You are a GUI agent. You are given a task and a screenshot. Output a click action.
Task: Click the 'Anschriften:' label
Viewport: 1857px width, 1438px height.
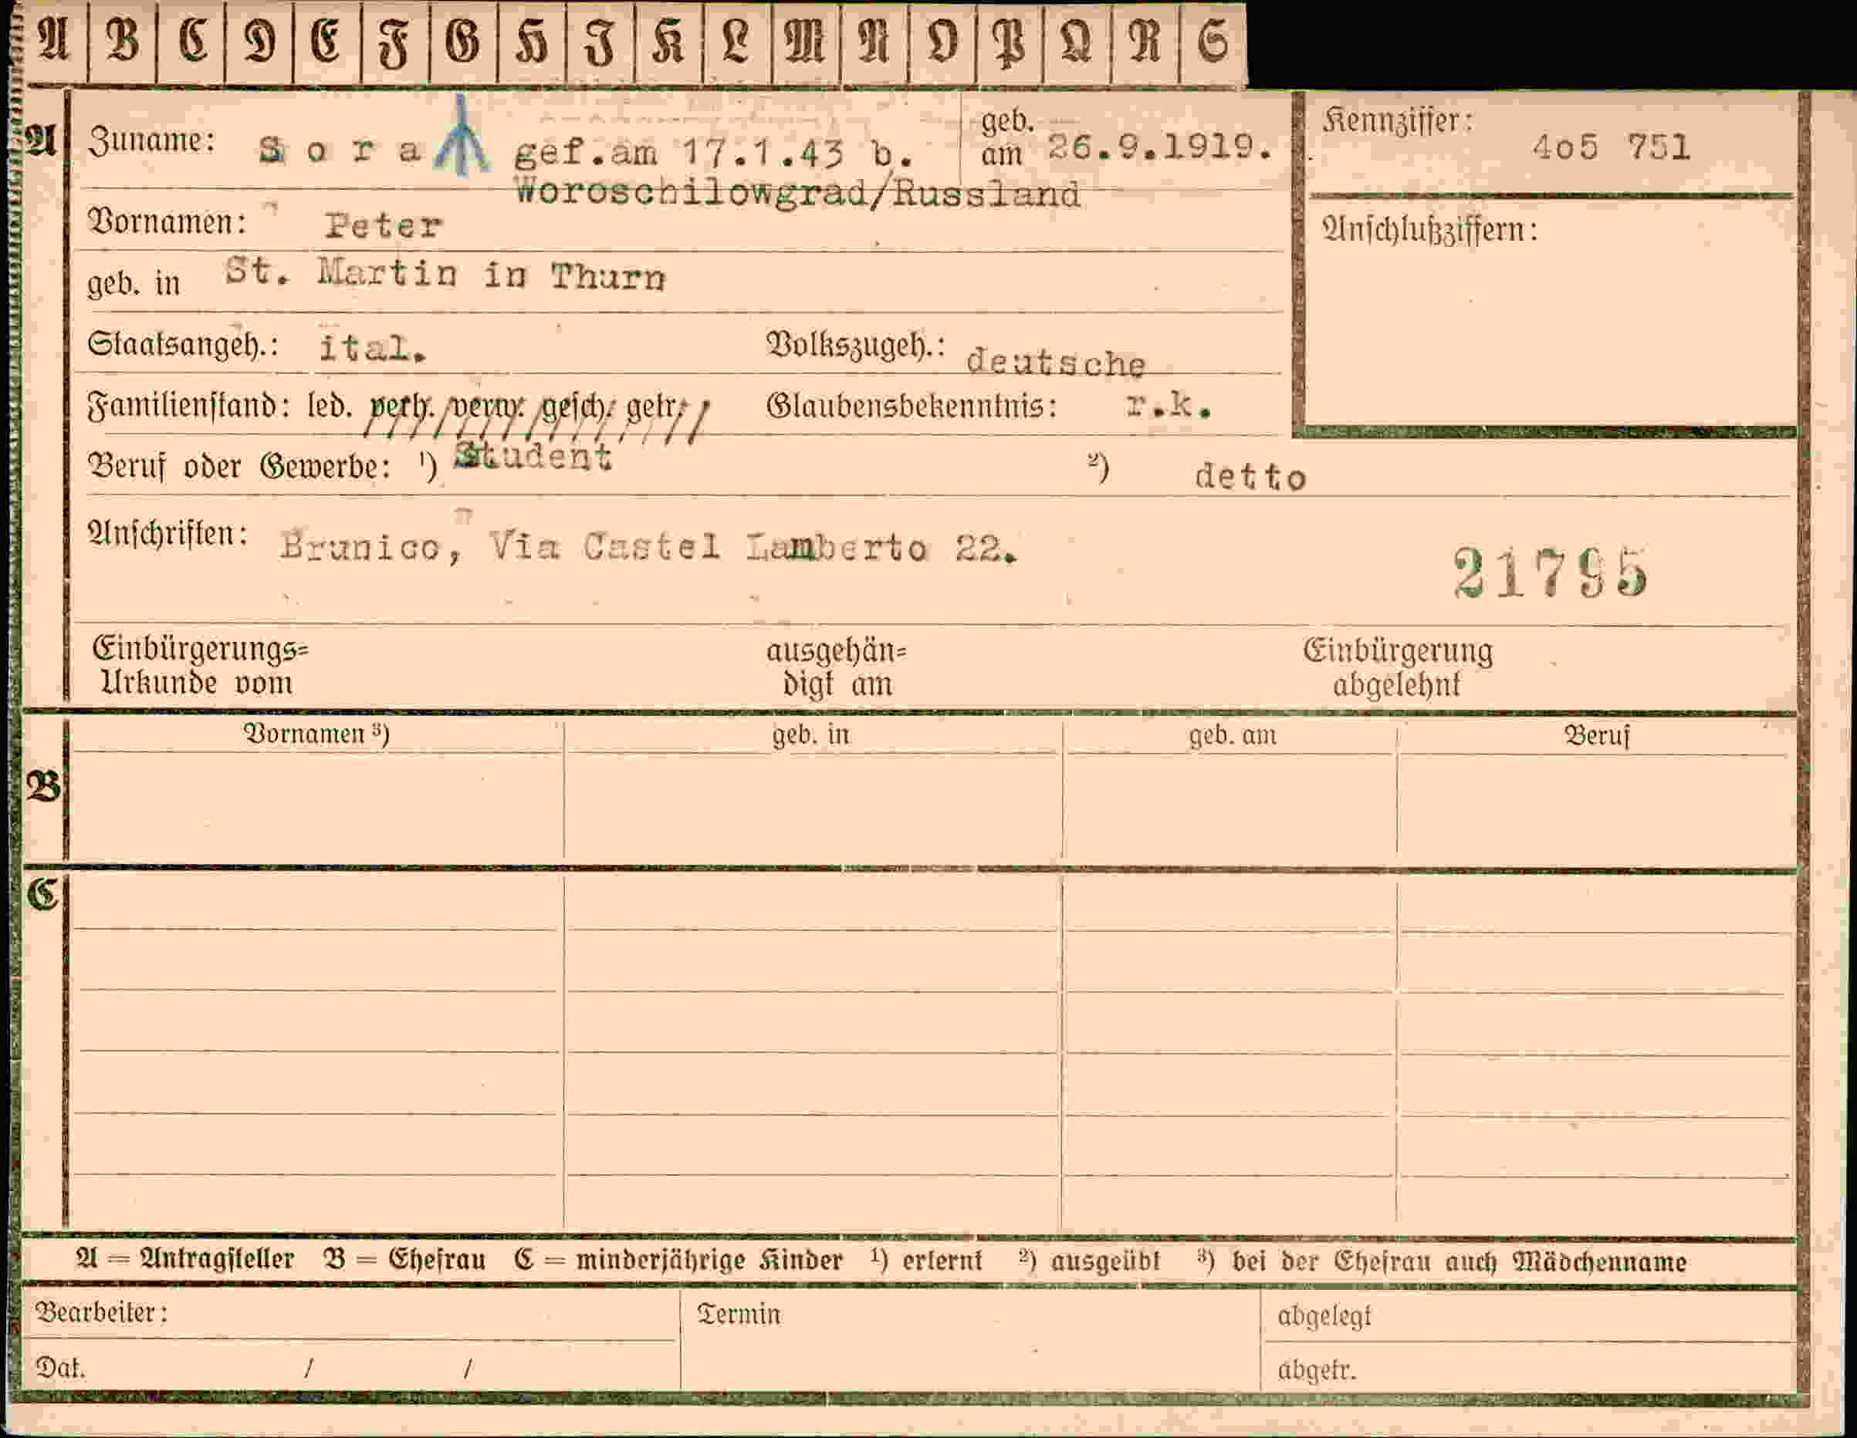click(x=167, y=534)
